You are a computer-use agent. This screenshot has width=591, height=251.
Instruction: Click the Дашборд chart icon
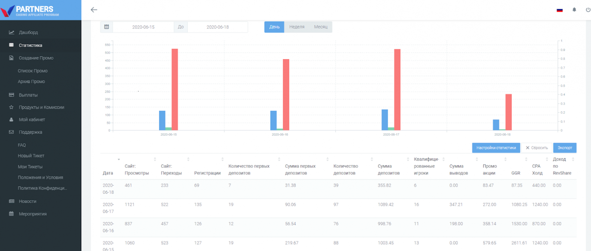(x=12, y=33)
